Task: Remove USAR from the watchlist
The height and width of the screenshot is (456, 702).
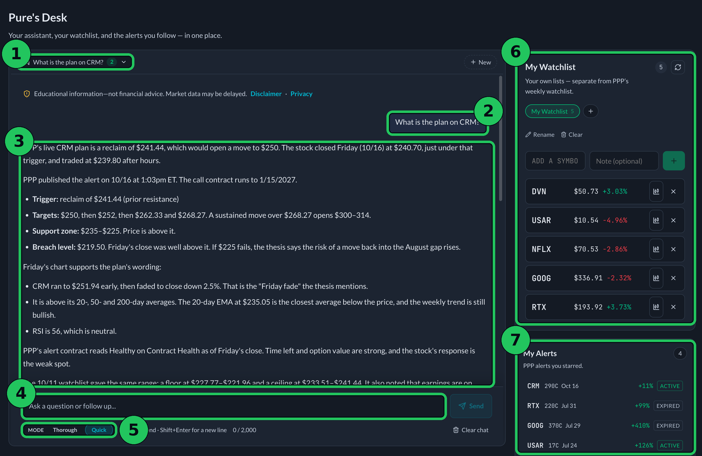Action: (x=673, y=220)
